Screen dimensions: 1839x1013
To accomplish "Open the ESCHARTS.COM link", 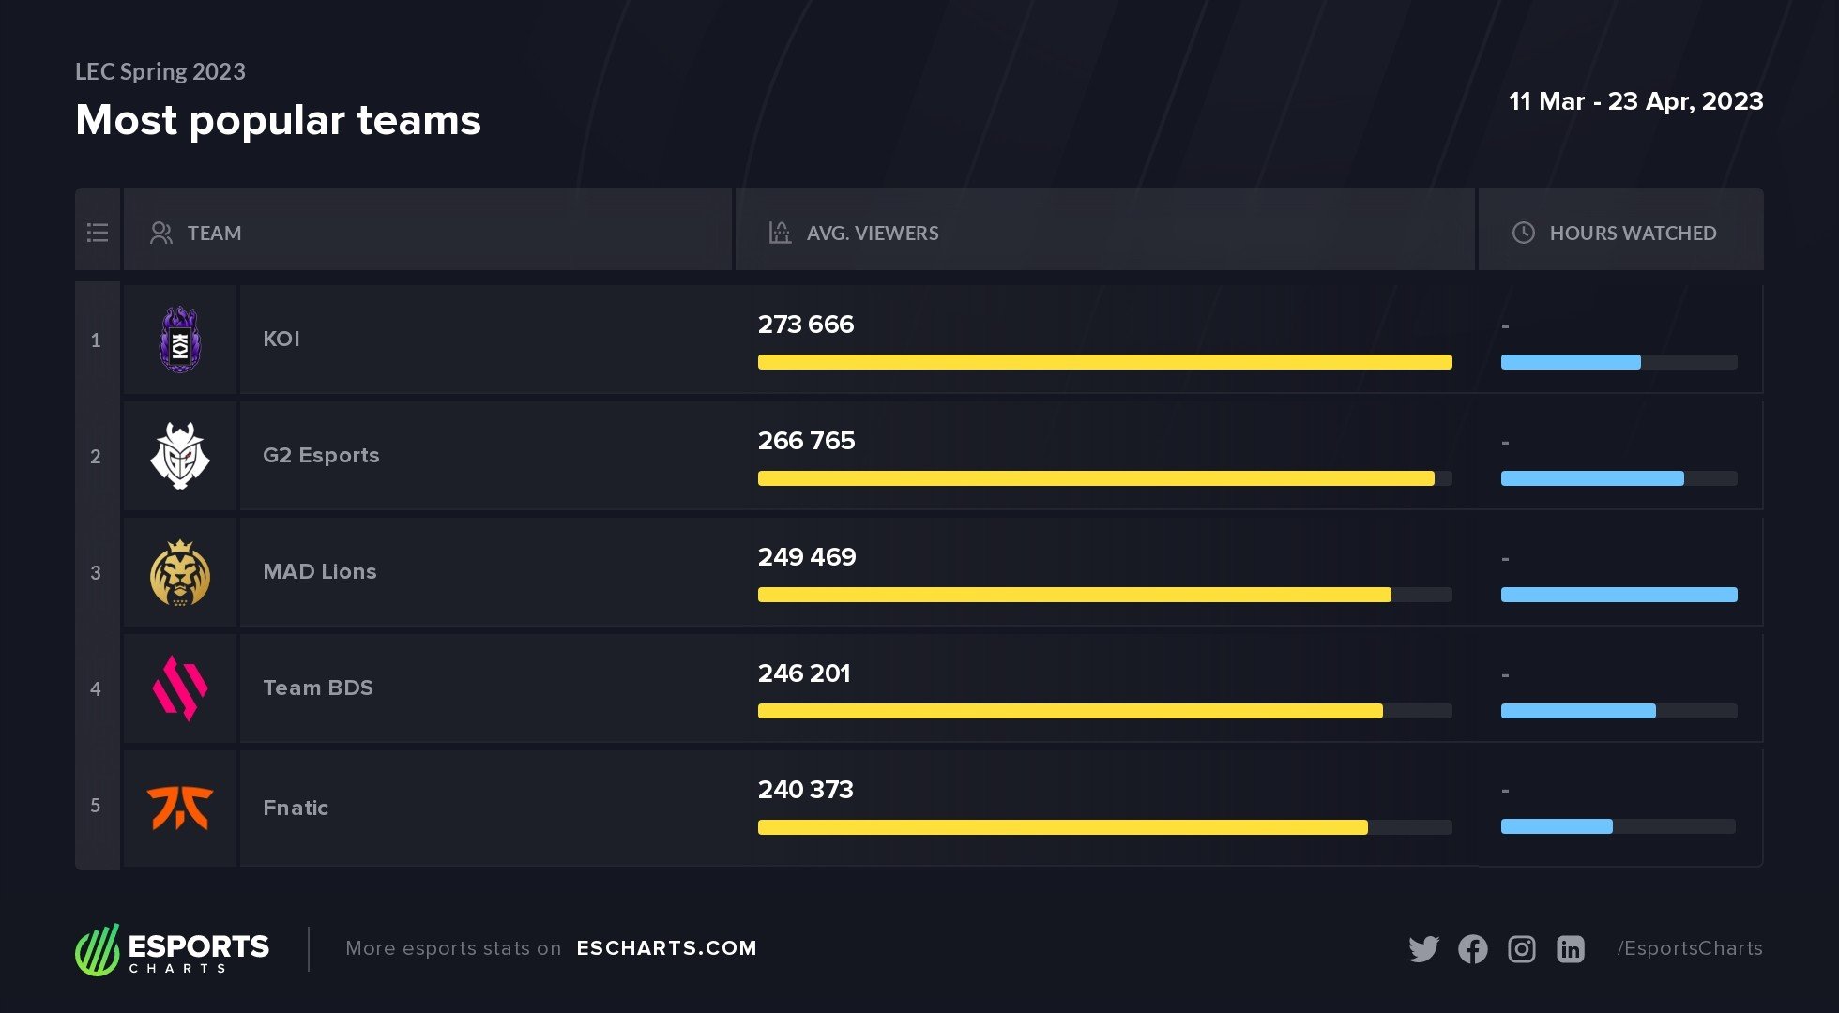I will (666, 948).
